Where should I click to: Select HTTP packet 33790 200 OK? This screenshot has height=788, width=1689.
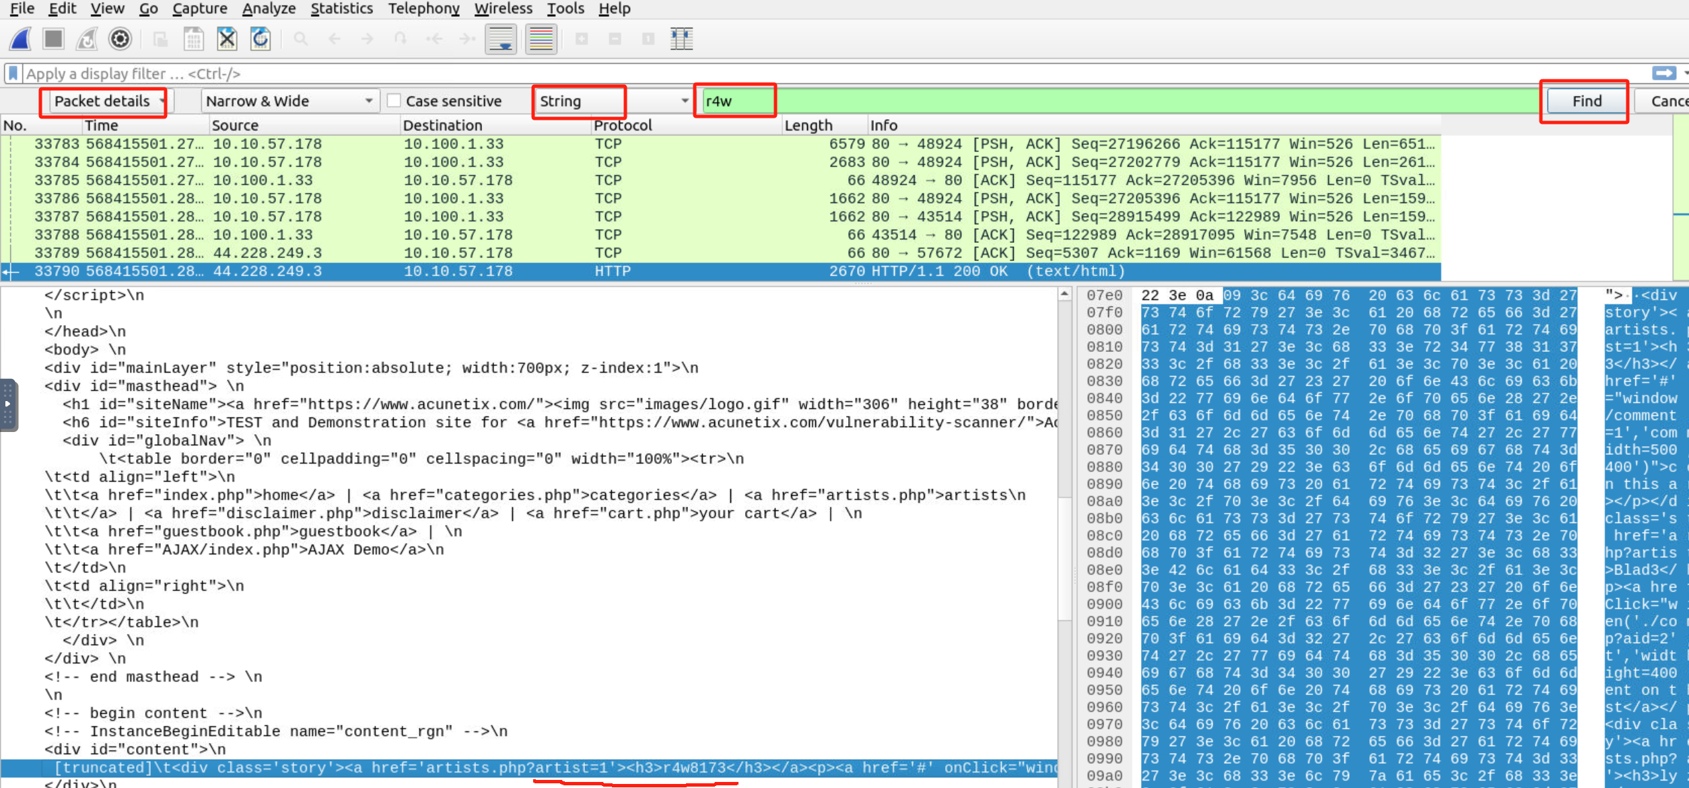720,271
